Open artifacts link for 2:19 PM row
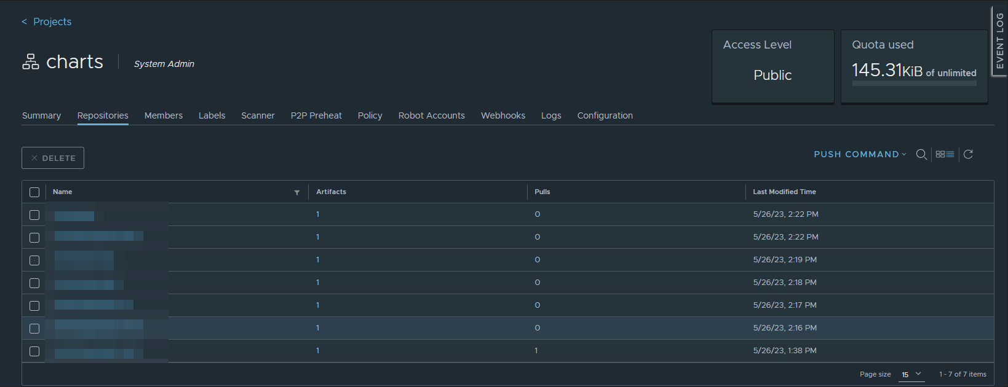Image resolution: width=1008 pixels, height=387 pixels. [x=317, y=260]
